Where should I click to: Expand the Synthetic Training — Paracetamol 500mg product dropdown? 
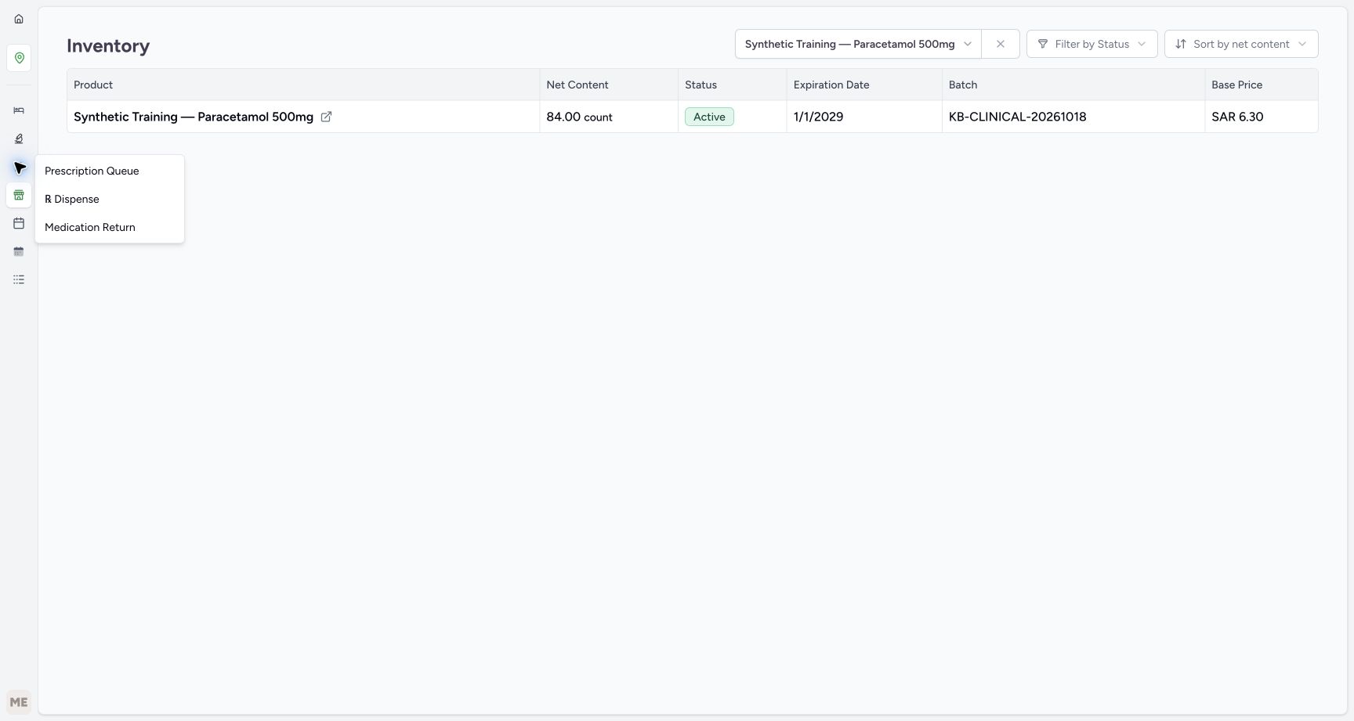pyautogui.click(x=858, y=44)
